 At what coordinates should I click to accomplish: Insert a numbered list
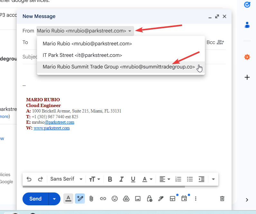tap(178, 179)
